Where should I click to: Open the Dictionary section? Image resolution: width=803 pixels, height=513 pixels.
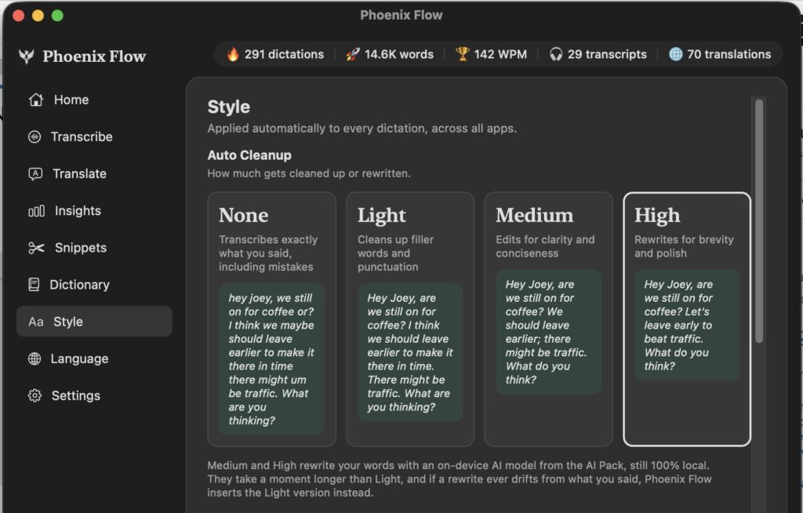click(79, 285)
